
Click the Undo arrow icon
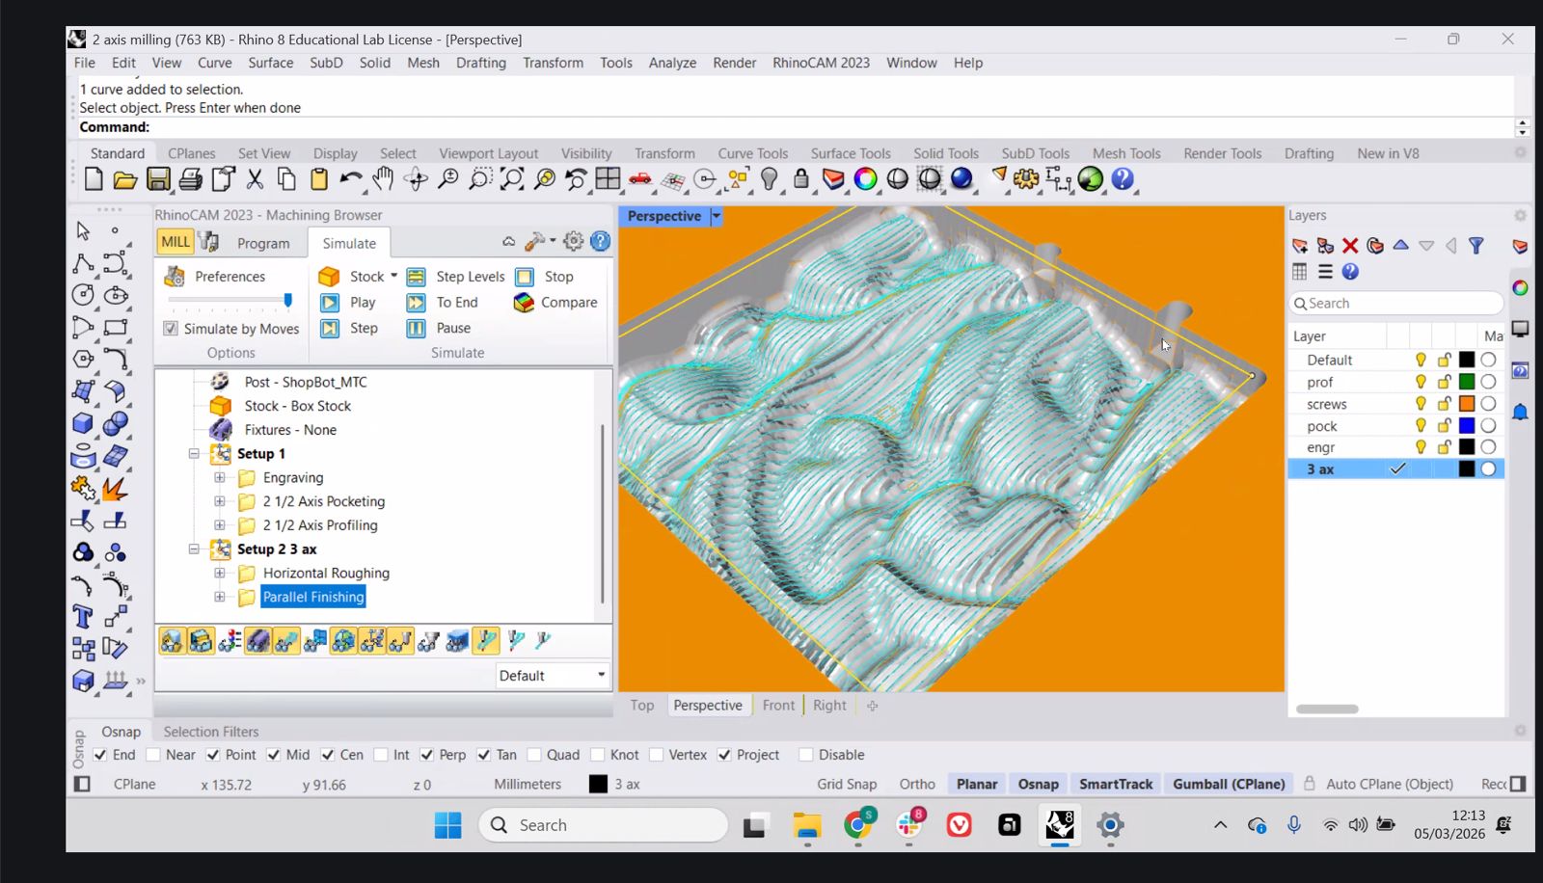tap(351, 179)
